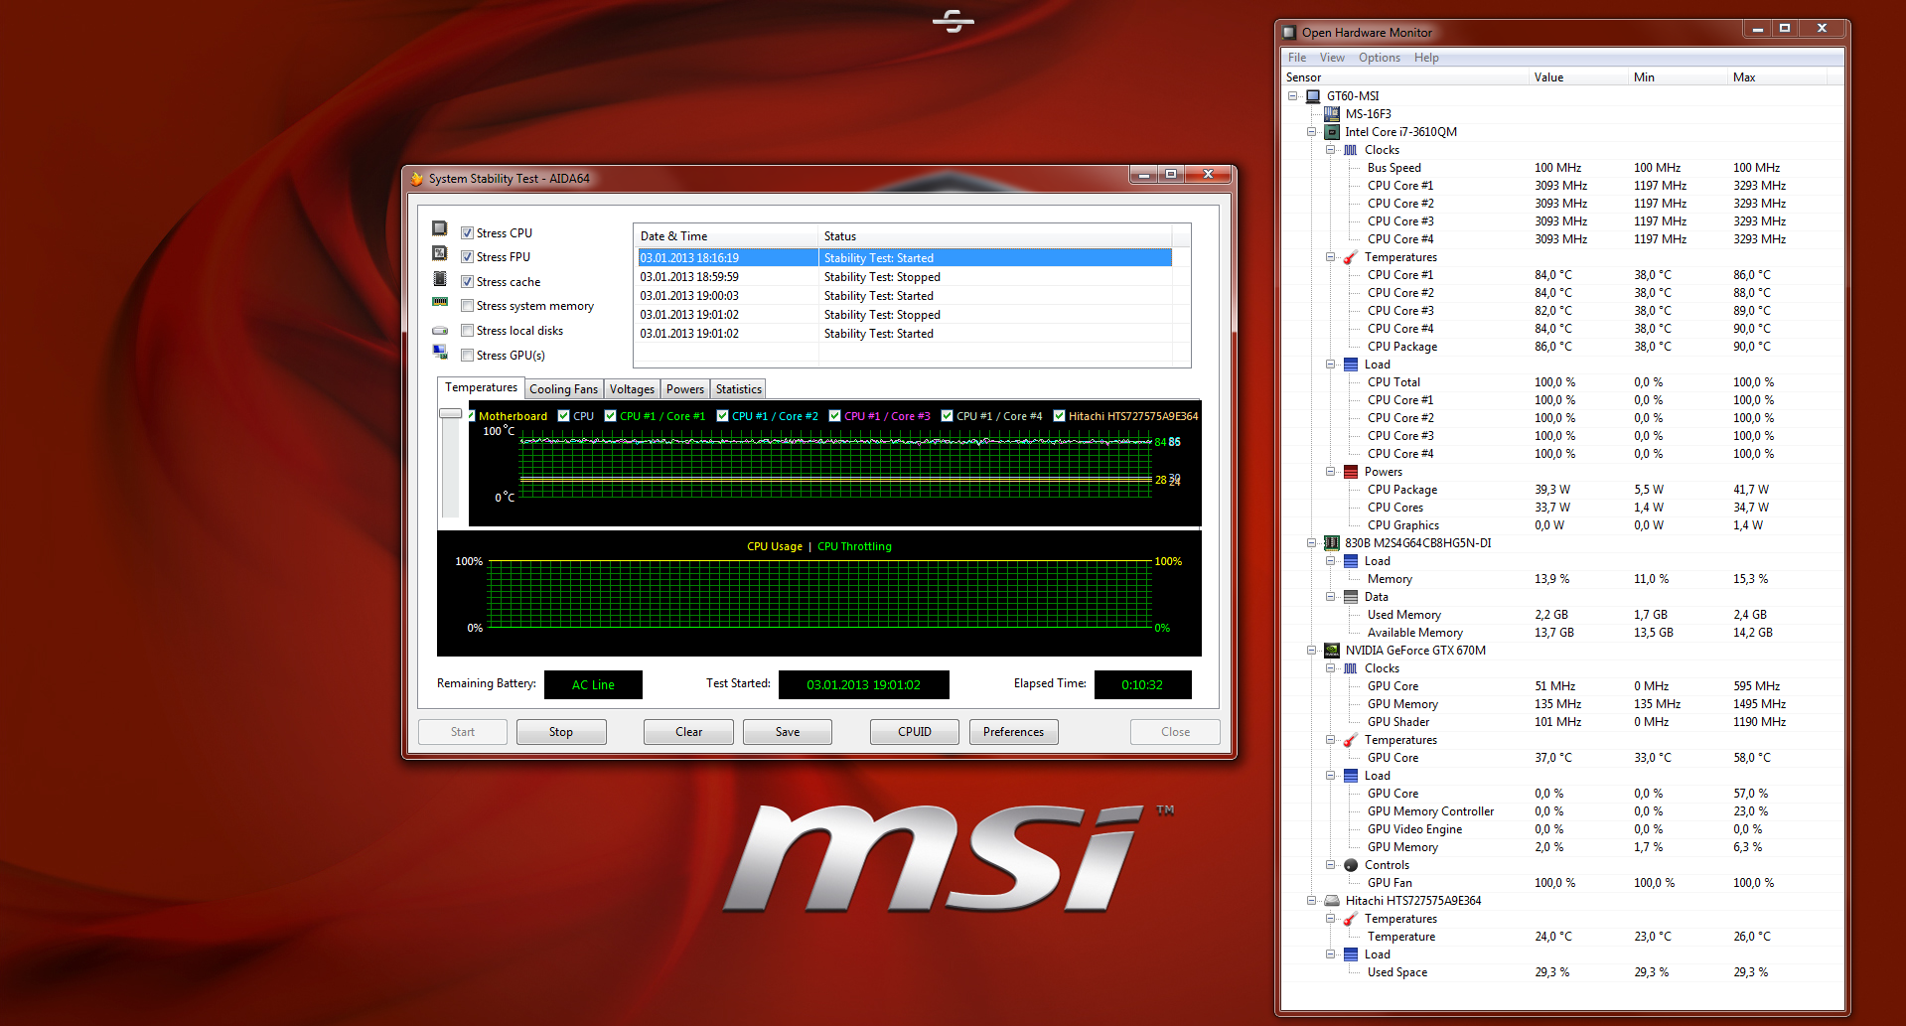Click the CPU Load category icon

[1351, 365]
